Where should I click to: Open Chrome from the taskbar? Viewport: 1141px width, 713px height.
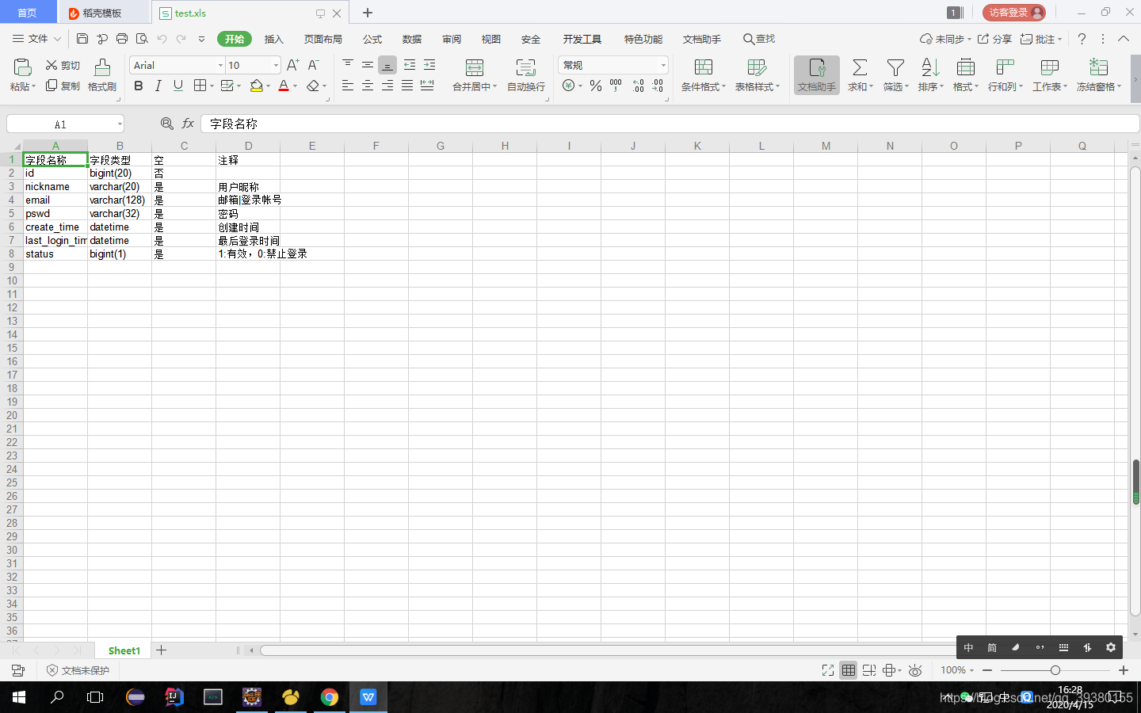330,697
